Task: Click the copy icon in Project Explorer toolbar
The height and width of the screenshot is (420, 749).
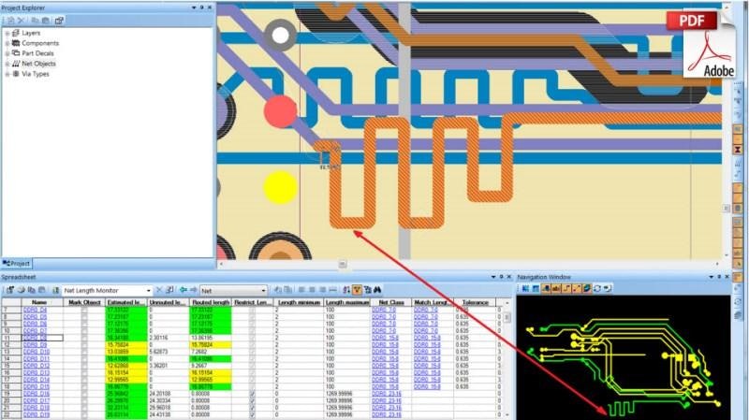Action: pyautogui.click(x=35, y=21)
